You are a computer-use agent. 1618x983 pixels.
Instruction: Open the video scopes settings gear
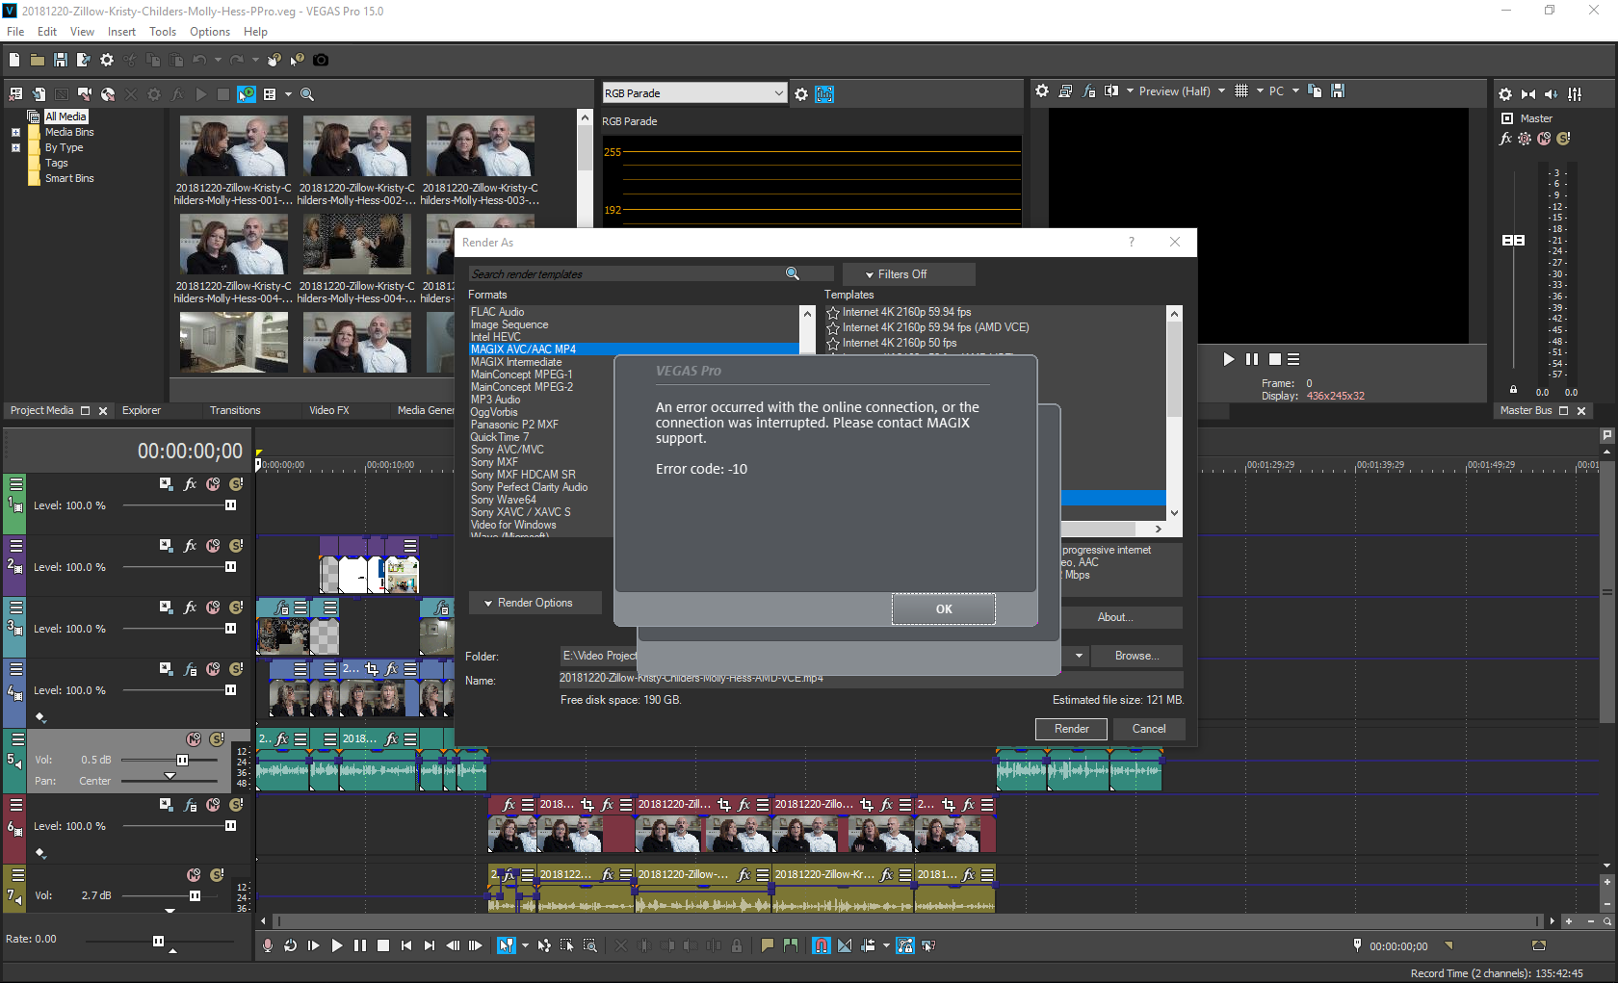[x=801, y=94]
